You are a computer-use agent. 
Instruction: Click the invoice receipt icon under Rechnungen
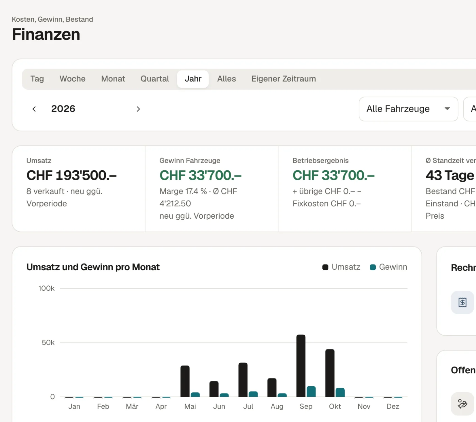point(462,302)
